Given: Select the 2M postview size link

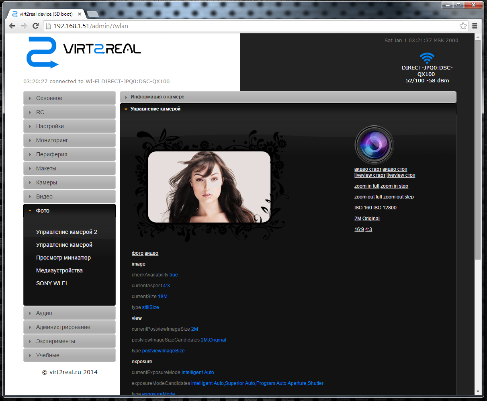Looking at the screenshot, I should 358,219.
